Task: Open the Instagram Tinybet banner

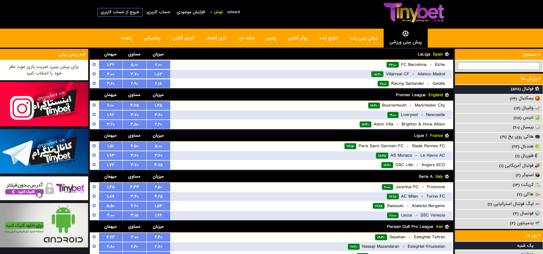Action: 44,104
